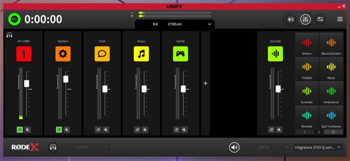The image size is (350, 161).
Task: Go to next sound pad page
Action: [x=333, y=132]
